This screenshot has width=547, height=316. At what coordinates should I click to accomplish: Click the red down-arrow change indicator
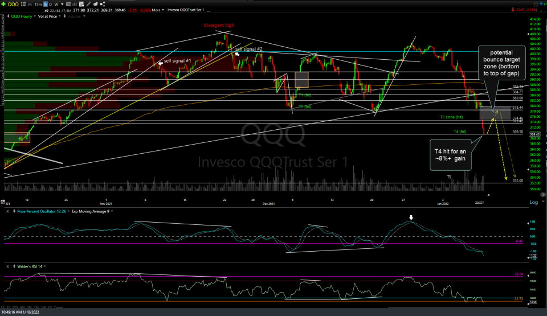pyautogui.click(x=513, y=10)
